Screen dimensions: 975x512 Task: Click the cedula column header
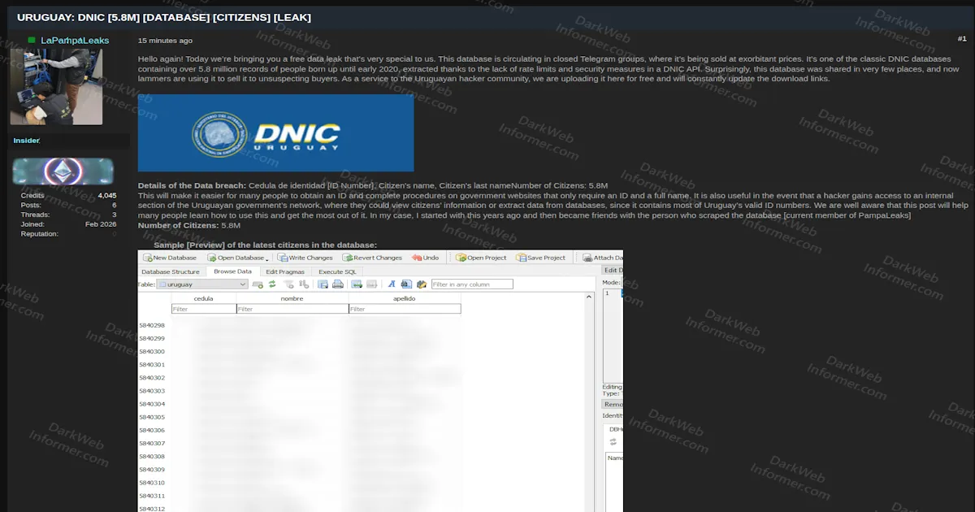pyautogui.click(x=204, y=298)
